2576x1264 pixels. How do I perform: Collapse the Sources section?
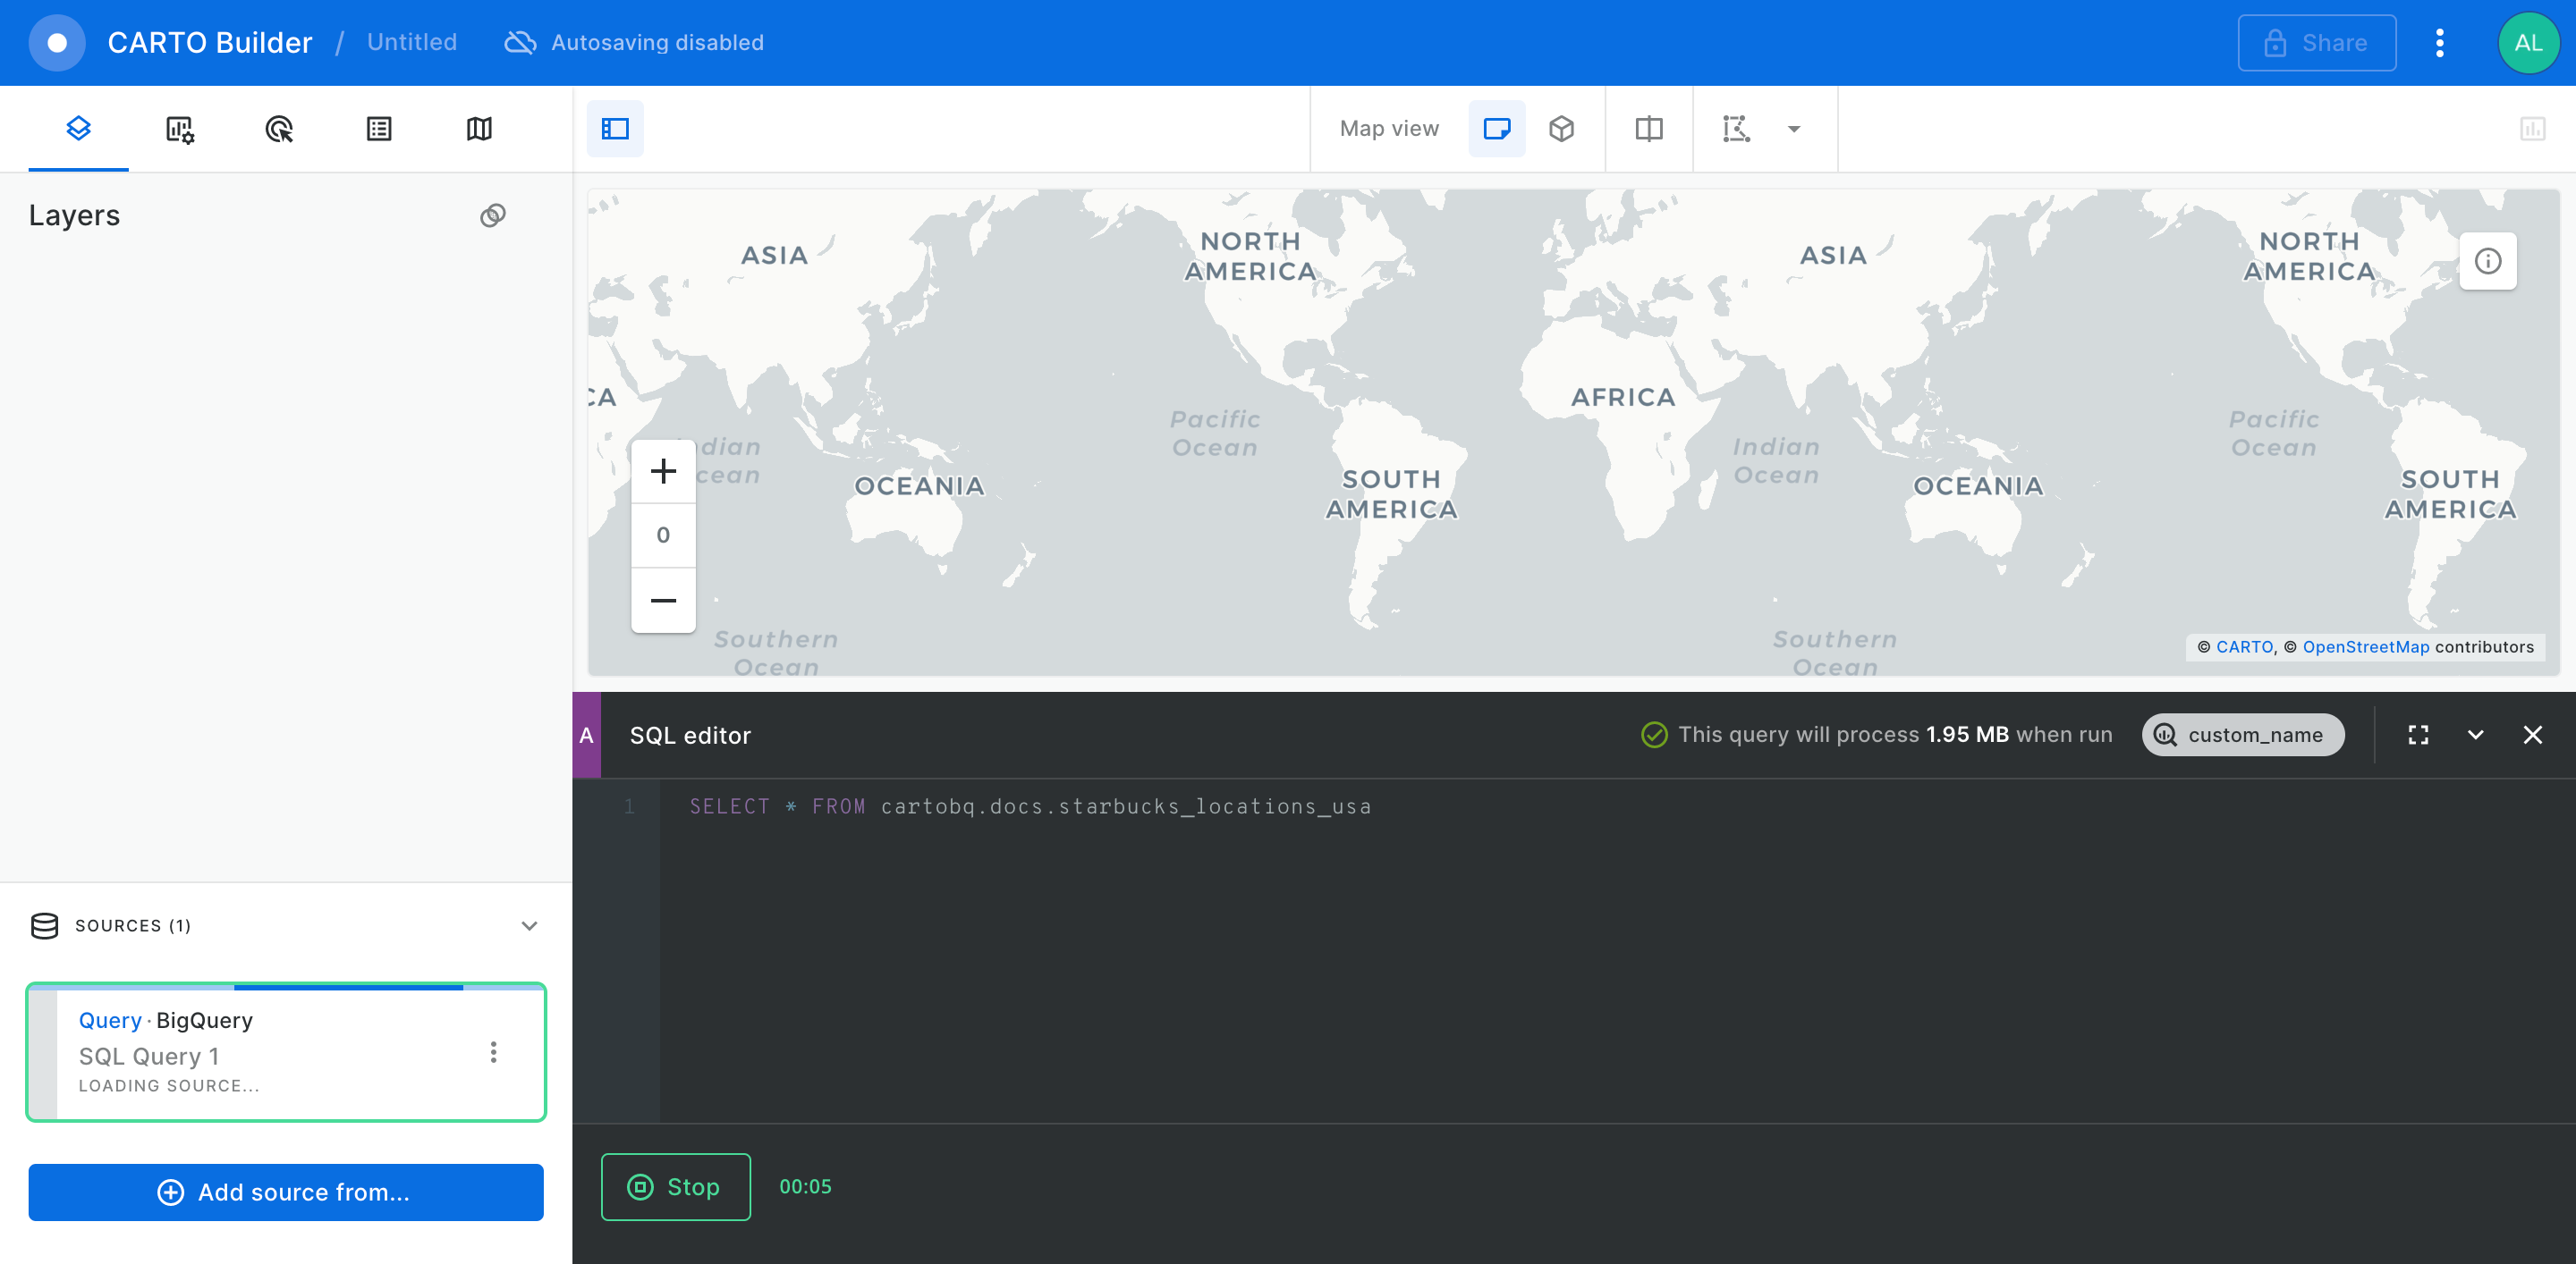coord(529,925)
